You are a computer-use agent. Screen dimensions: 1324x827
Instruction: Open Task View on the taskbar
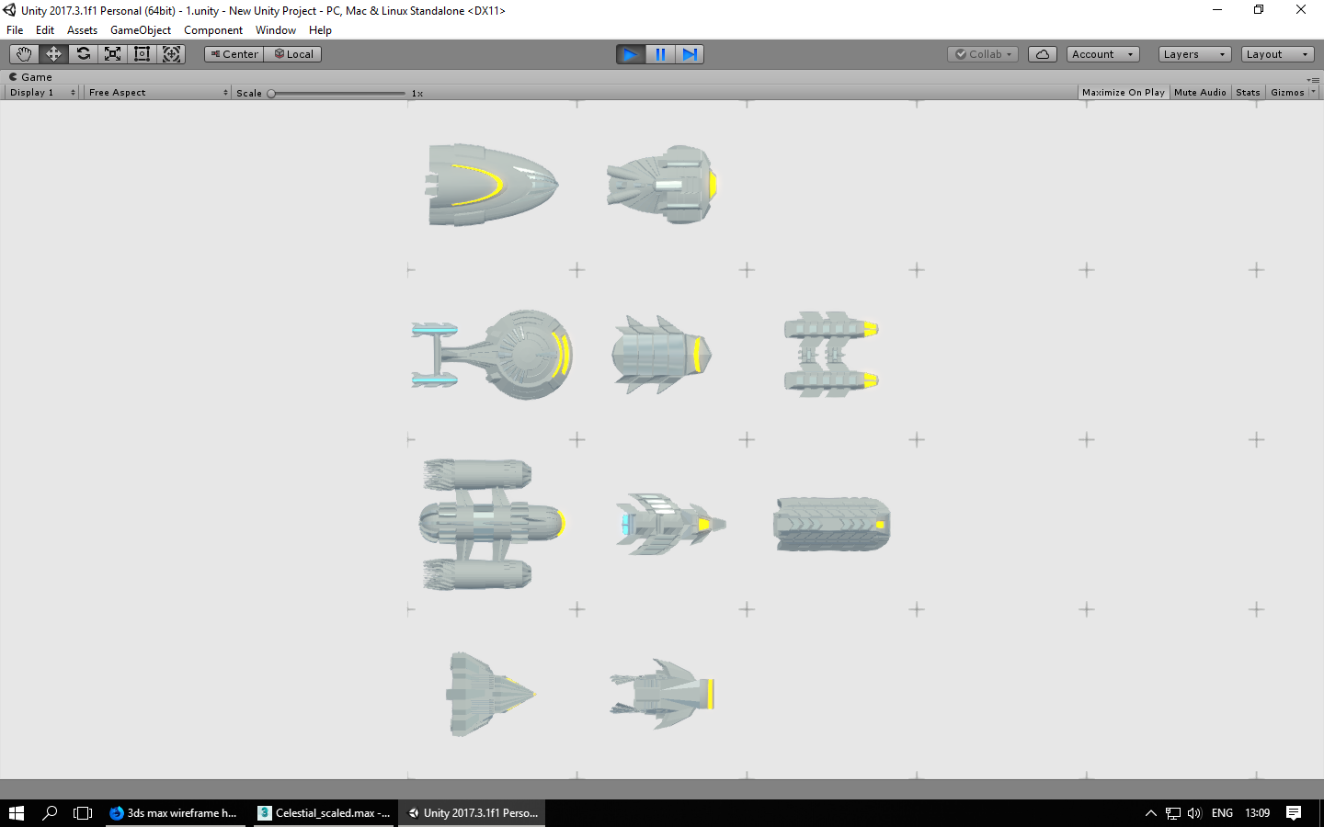point(83,813)
